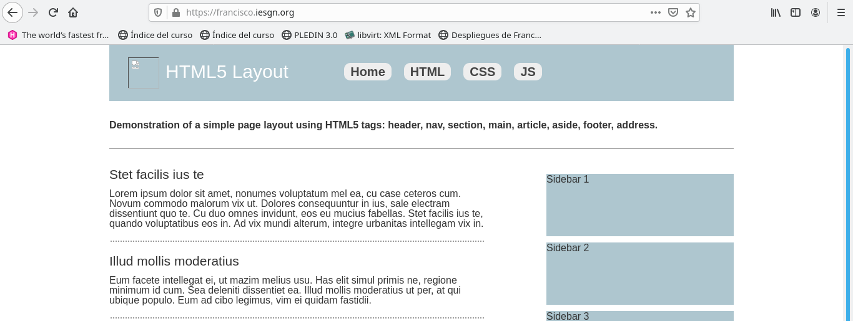Click the 'Sidebar 3' box
Screen dimensions: 853x321
[640, 316]
